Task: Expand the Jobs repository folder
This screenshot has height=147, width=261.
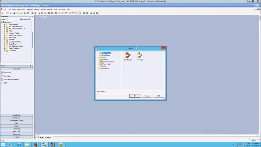Action: (x=4, y=31)
